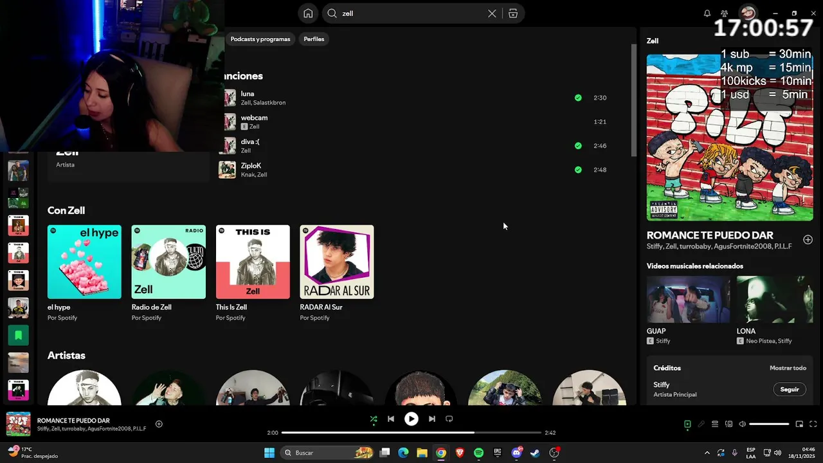Expand hidden system tray icons
This screenshot has width=823, height=463.
(707, 453)
